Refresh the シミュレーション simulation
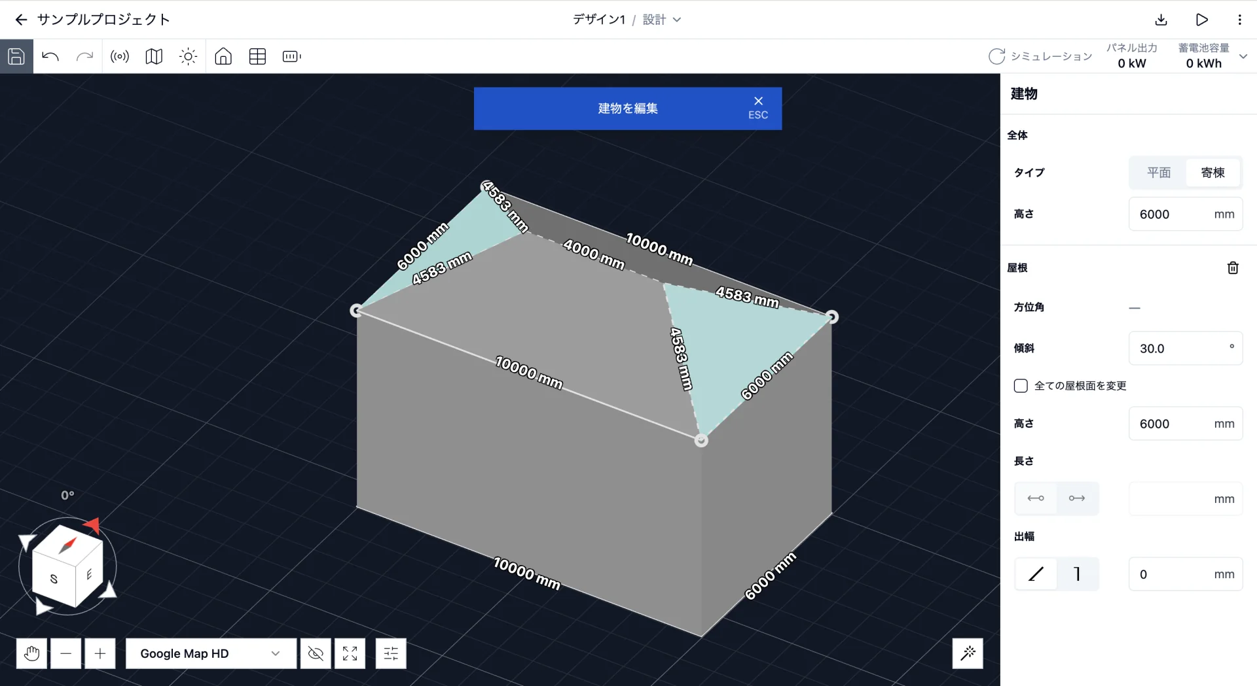Image resolution: width=1257 pixels, height=686 pixels. pyautogui.click(x=996, y=56)
